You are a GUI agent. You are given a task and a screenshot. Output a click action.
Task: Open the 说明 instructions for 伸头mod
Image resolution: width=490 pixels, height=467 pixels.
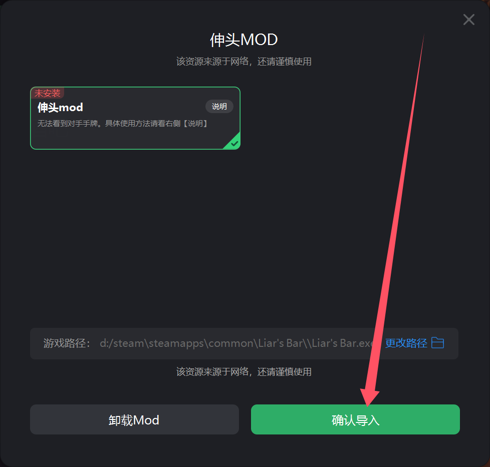pos(219,107)
